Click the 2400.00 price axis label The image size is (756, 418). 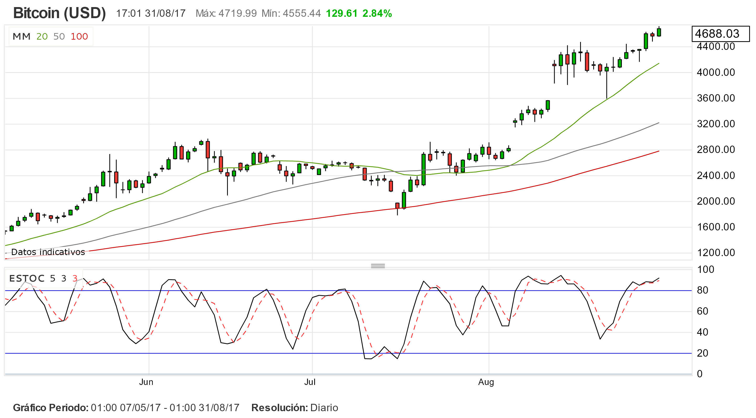(x=716, y=176)
